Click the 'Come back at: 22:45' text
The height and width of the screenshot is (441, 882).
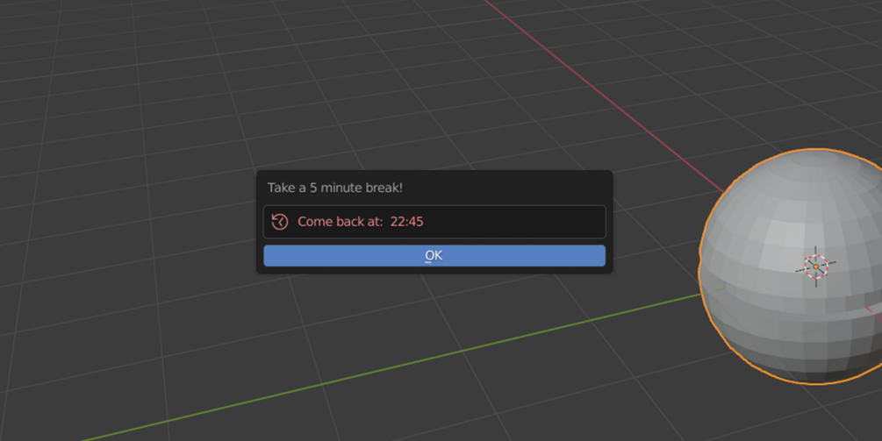360,222
